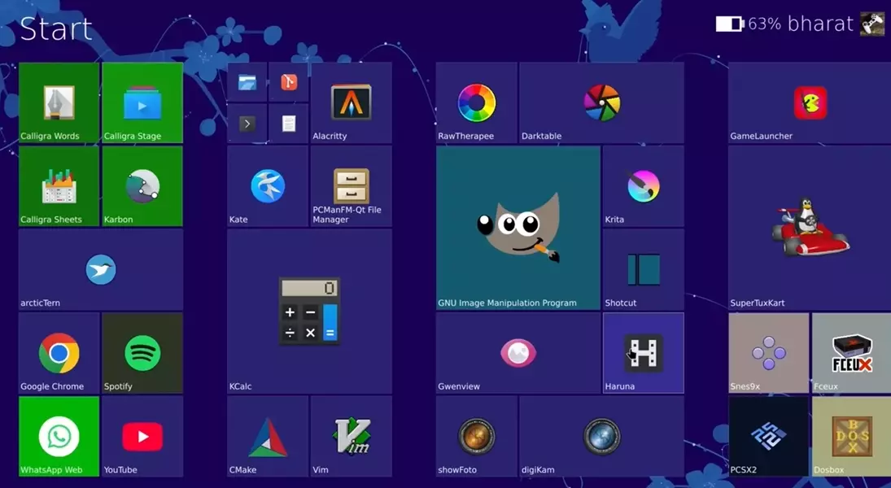891x488 pixels.
Task: Open the red git client tile
Action: click(x=289, y=81)
